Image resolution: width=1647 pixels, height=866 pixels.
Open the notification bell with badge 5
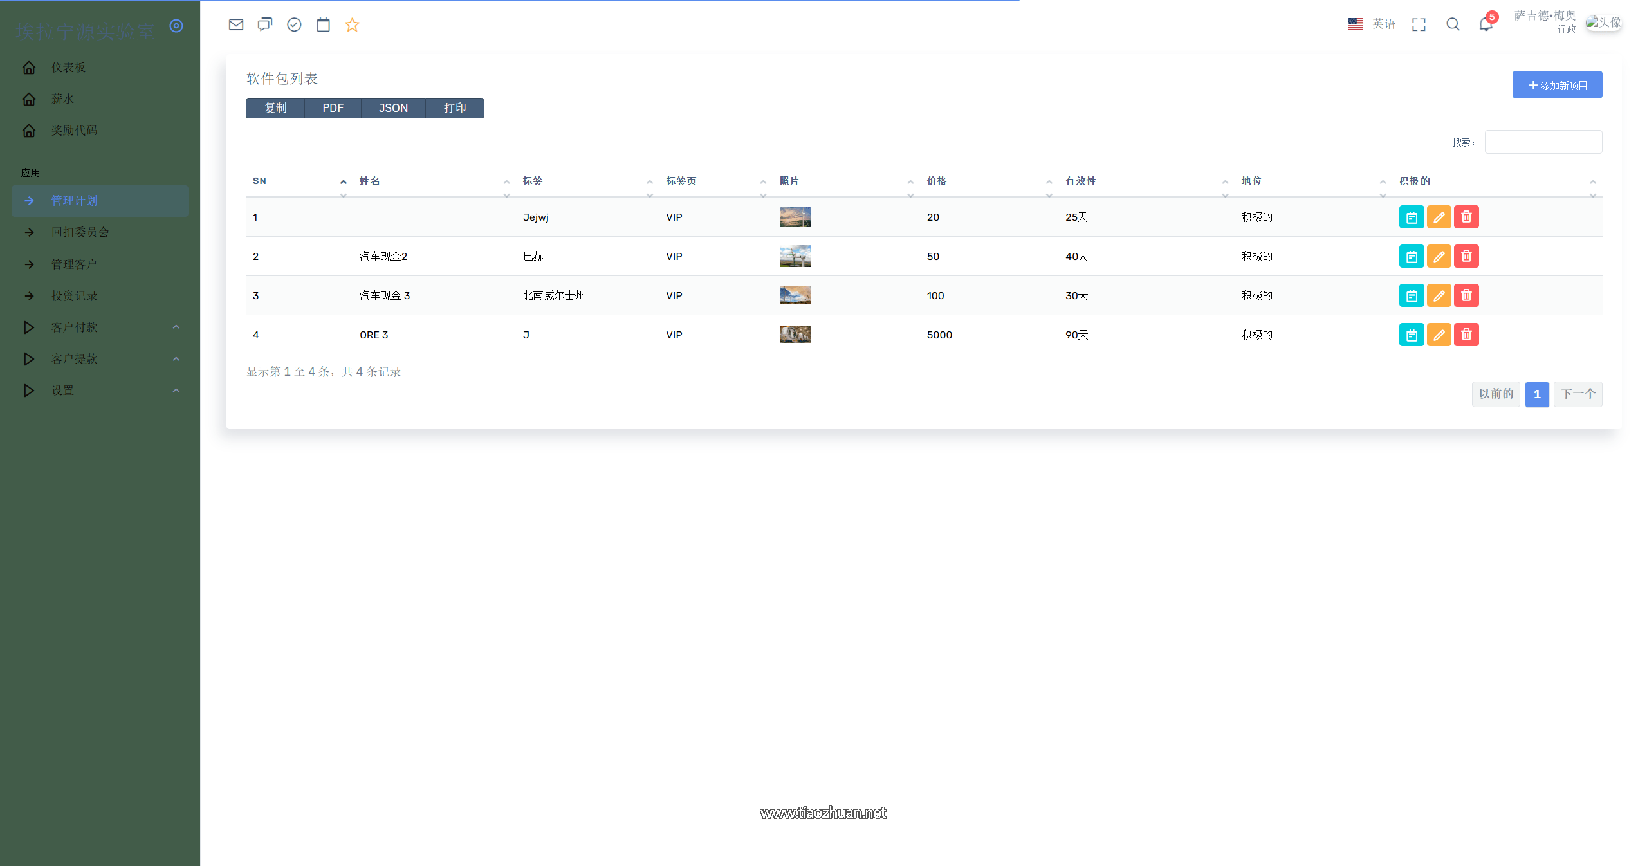pos(1486,24)
